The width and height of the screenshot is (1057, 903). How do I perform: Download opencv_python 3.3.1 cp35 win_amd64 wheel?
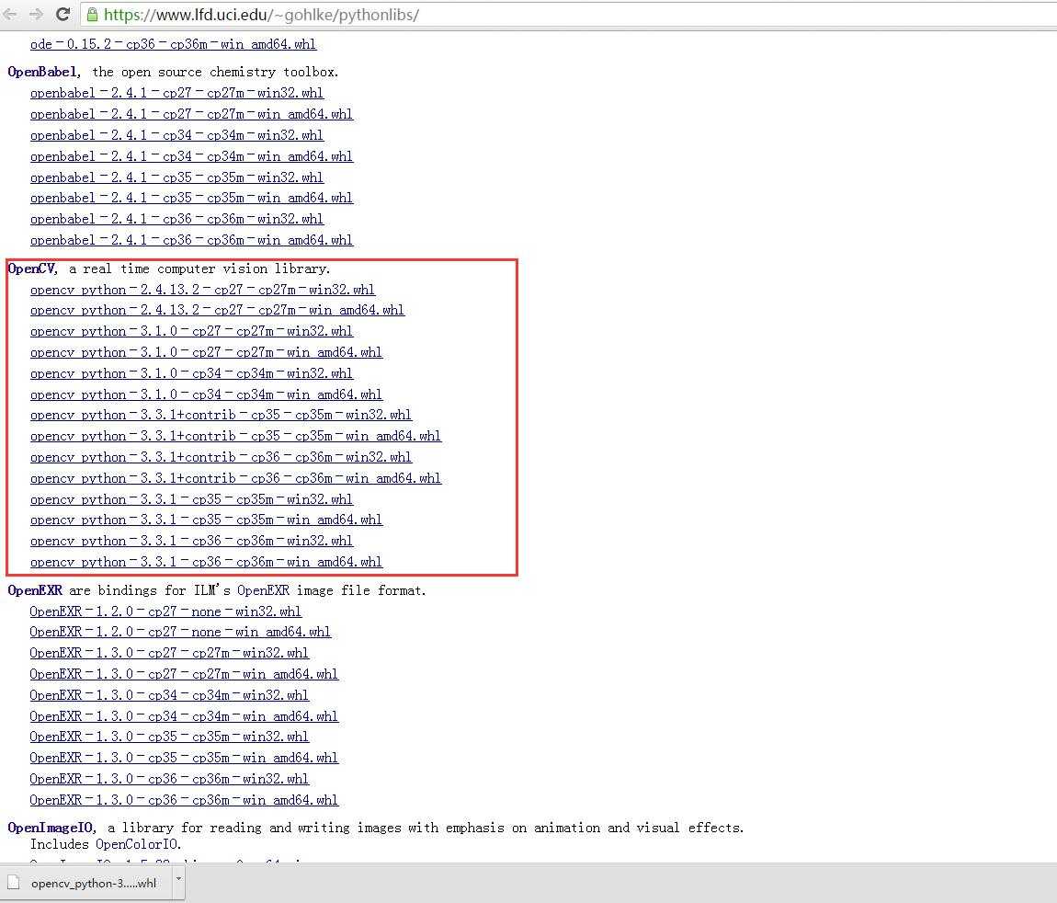click(206, 520)
